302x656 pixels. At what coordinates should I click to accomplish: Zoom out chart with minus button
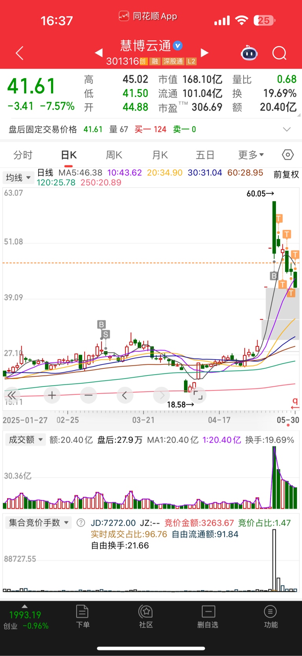88,395
